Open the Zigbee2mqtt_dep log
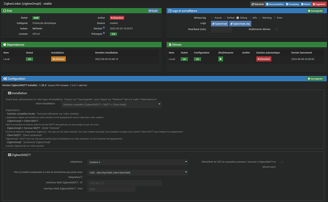 241,23
